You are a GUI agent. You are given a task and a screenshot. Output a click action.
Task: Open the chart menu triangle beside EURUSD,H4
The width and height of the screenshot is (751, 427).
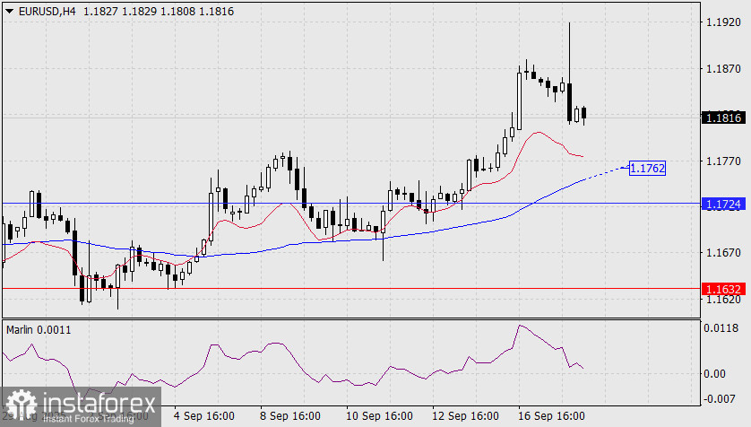pos(9,11)
